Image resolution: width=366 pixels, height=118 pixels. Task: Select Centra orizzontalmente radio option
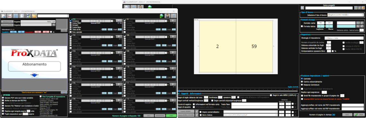(302, 82)
